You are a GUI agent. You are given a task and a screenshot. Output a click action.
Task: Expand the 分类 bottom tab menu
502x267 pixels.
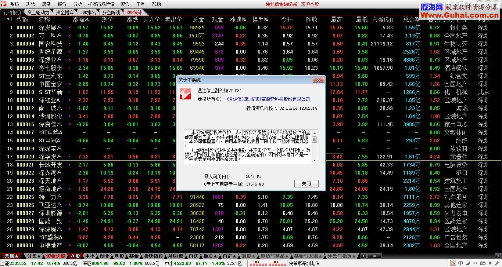(34, 256)
